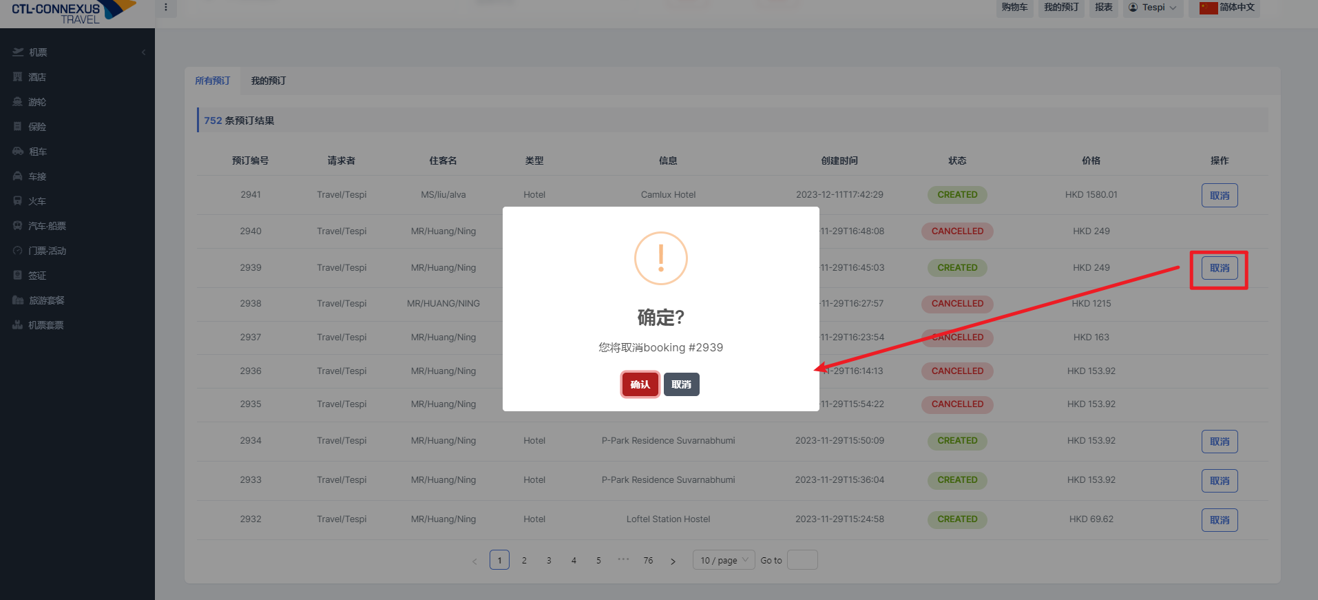Image resolution: width=1318 pixels, height=600 pixels.
Task: Open the 简体中文 language selector
Action: (x=1227, y=8)
